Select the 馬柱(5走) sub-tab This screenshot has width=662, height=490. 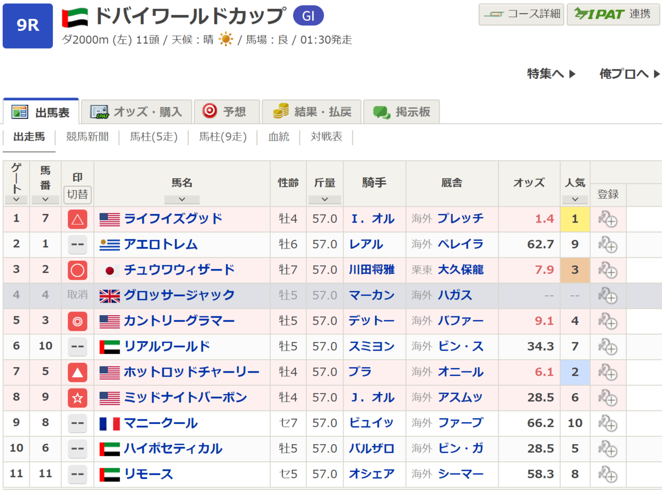pos(154,137)
